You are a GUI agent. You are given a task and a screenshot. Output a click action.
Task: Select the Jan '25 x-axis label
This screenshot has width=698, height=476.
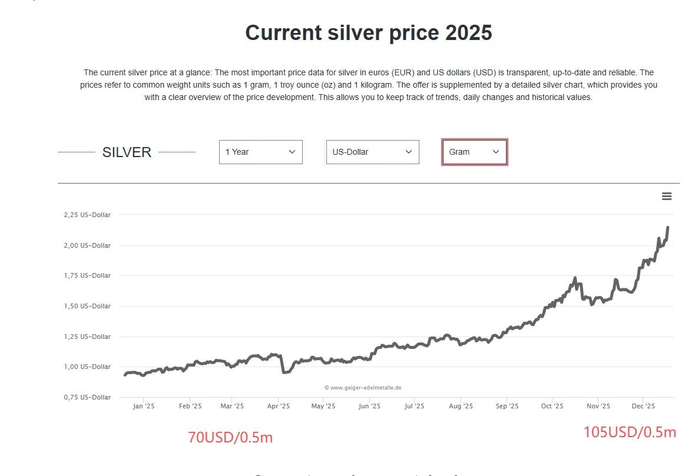point(144,406)
